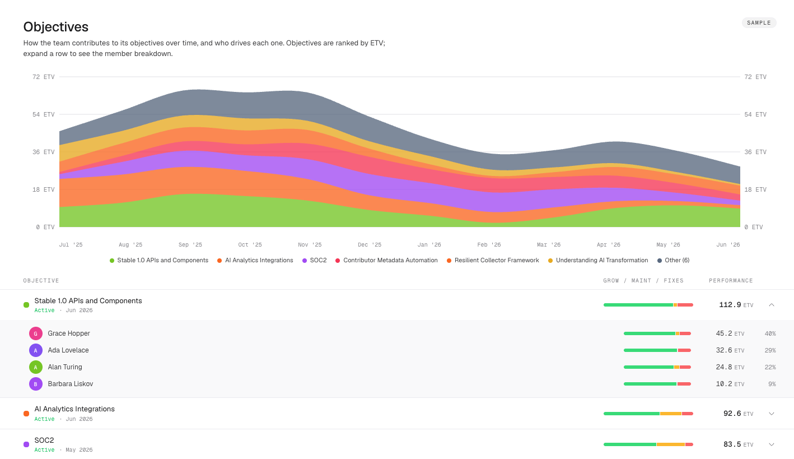Viewport: 794px width, 459px height.
Task: Collapse the Stable 1.0 APIs and Components row
Action: pyautogui.click(x=771, y=305)
